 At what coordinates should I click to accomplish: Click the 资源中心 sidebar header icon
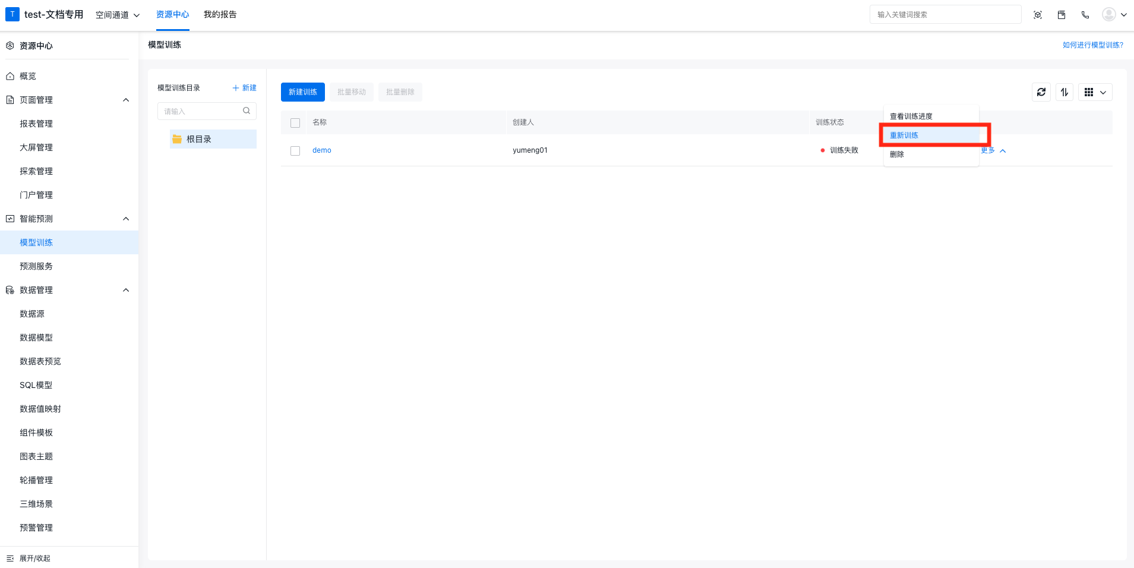tap(10, 46)
